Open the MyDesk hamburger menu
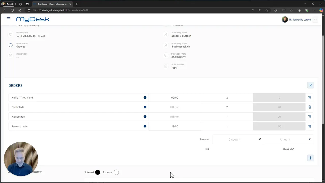Screen dimensions: 325x183 coord(8,19)
